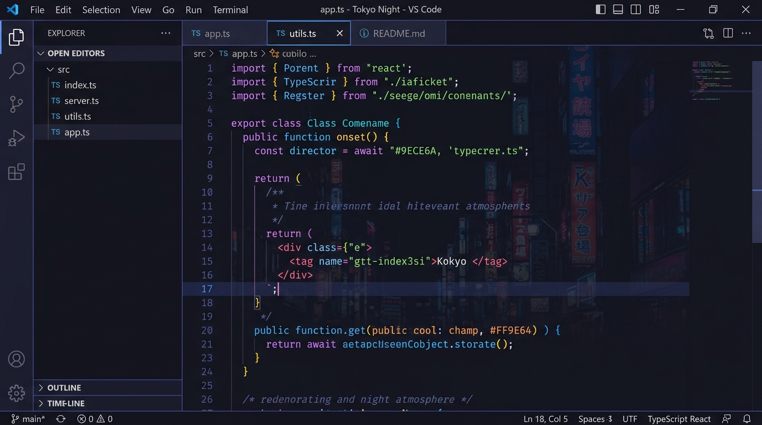Toggle the secondary sidebar layout button
The height and width of the screenshot is (425, 762).
[636, 9]
